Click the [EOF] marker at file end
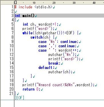Screen dimensions: 104x107 19,98
